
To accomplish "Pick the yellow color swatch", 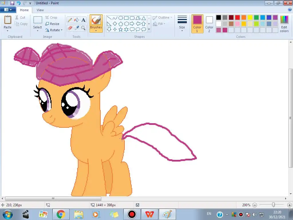I will (250, 17).
